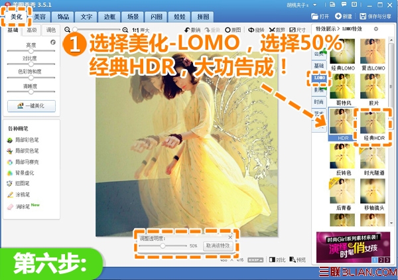Choose the 局部马赛克 mosaic brush

tap(23, 162)
